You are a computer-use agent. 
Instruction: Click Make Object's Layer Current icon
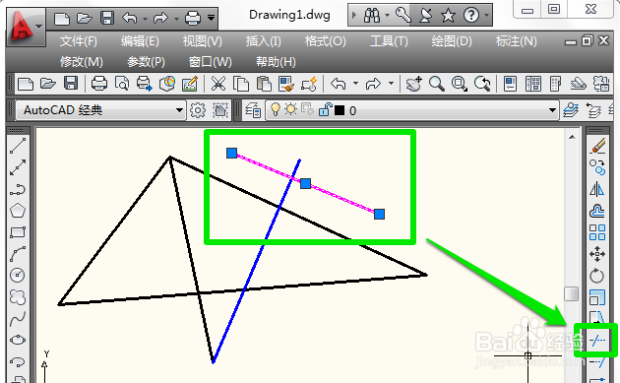(x=570, y=110)
